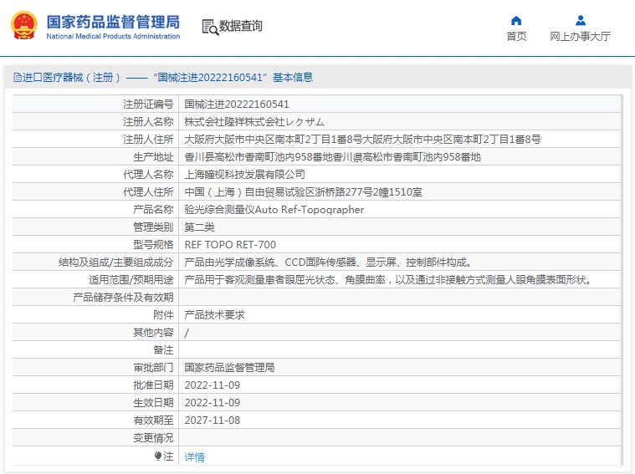Viewport: 635px width, 474px height.
Task: Select the 附件 value 产品技术要求
Action: click(x=215, y=315)
